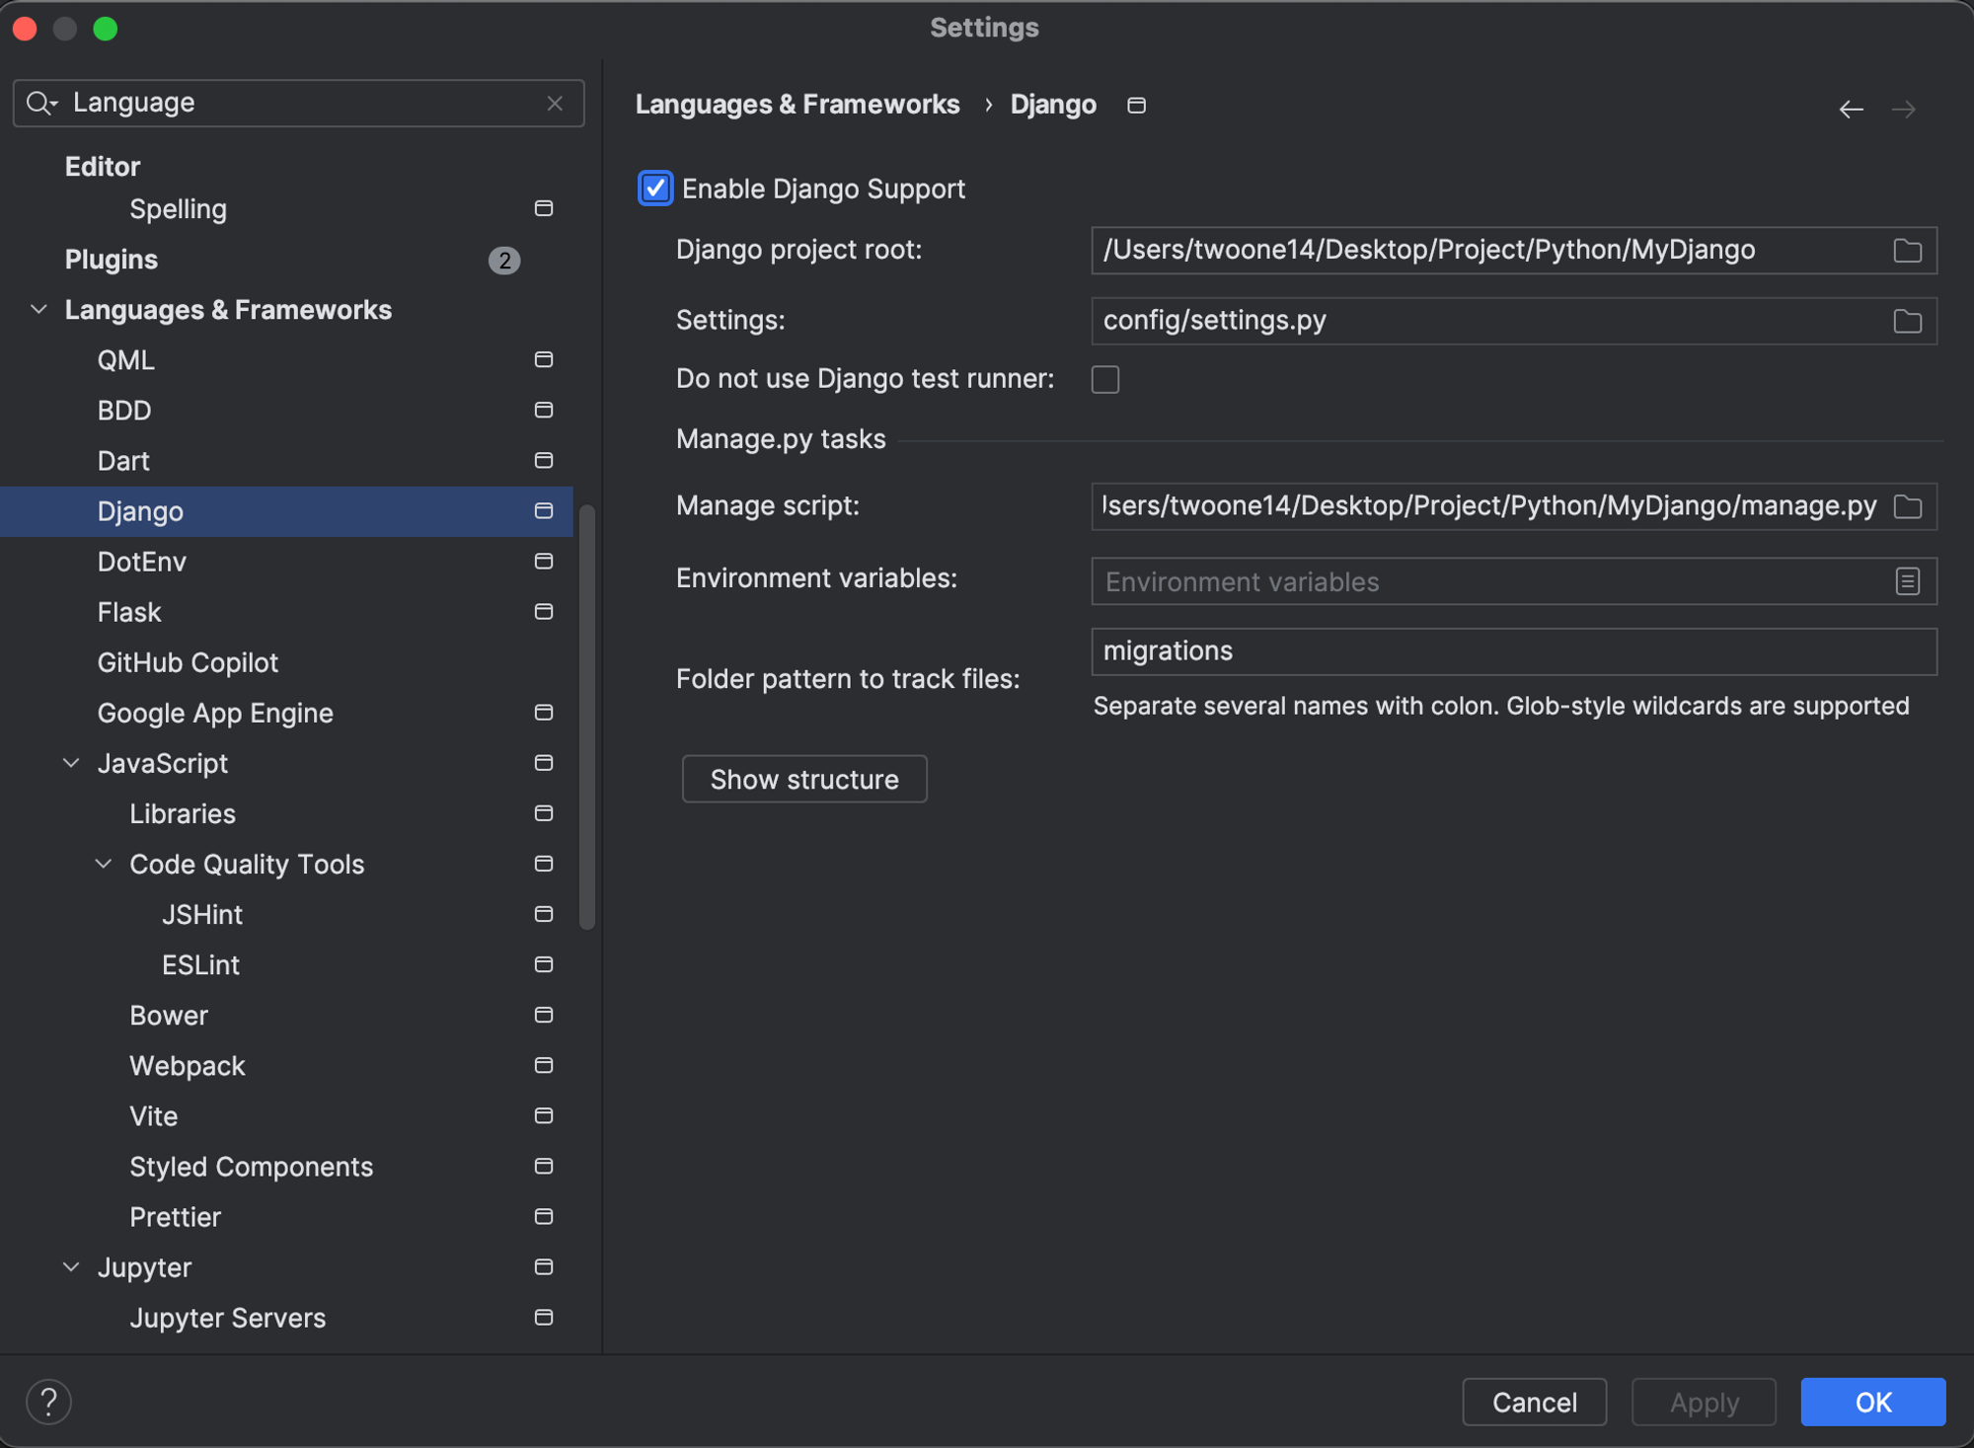Click the migrations folder pattern field
This screenshot has width=1974, height=1448.
click(x=1514, y=651)
